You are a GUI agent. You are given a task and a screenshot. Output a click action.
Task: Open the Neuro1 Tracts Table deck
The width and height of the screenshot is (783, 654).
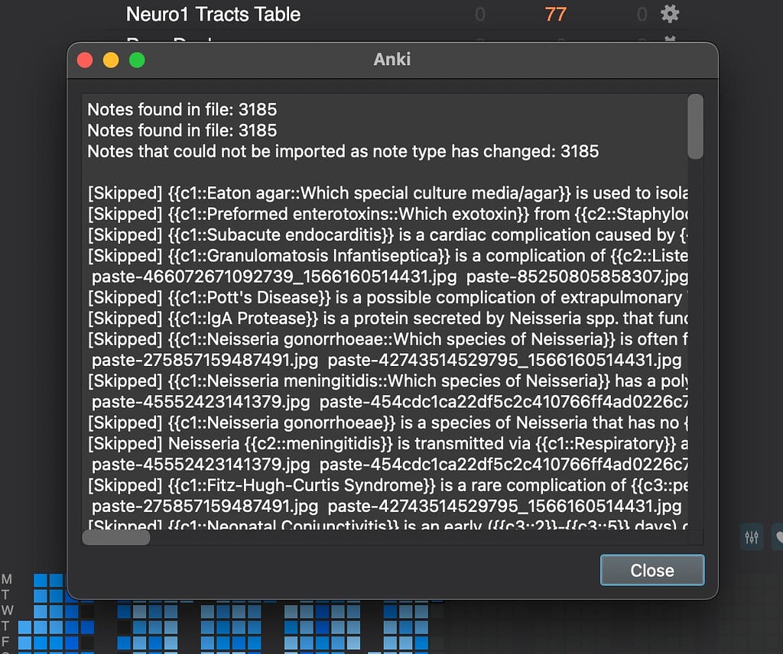click(213, 14)
